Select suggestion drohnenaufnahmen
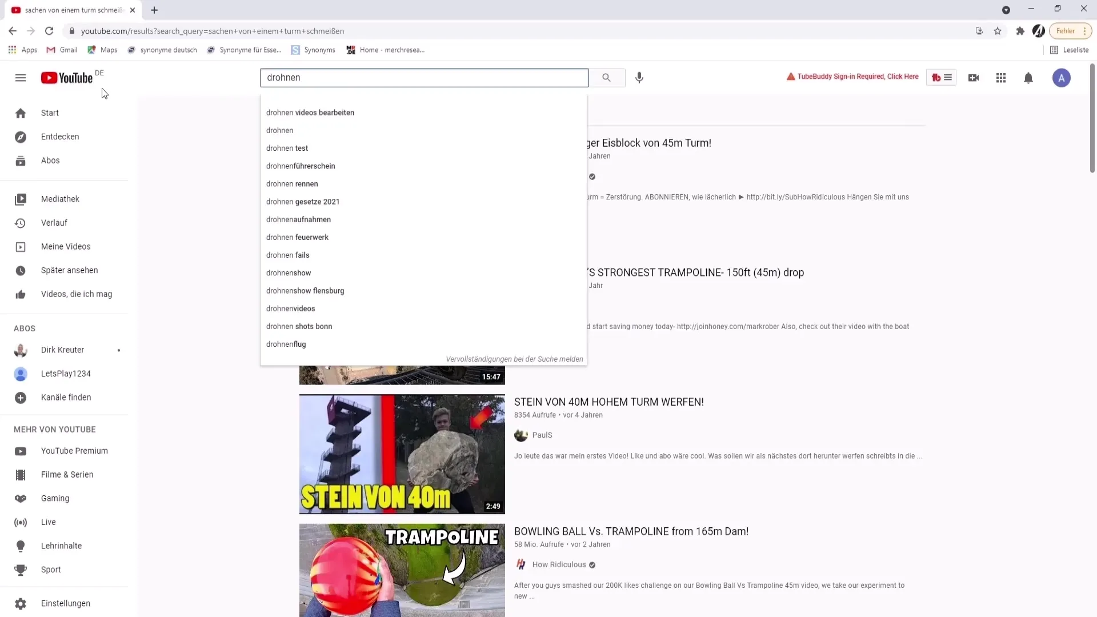This screenshot has height=617, width=1097. [423, 219]
